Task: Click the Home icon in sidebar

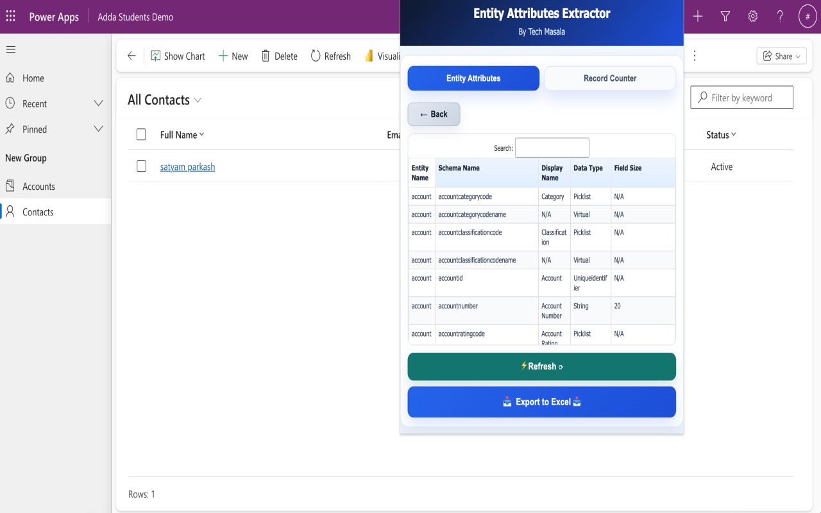Action: coord(10,78)
